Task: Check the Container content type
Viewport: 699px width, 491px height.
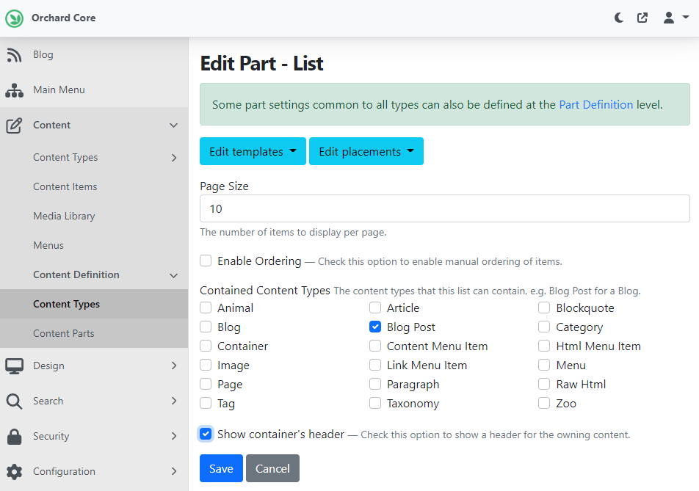Action: tap(206, 346)
